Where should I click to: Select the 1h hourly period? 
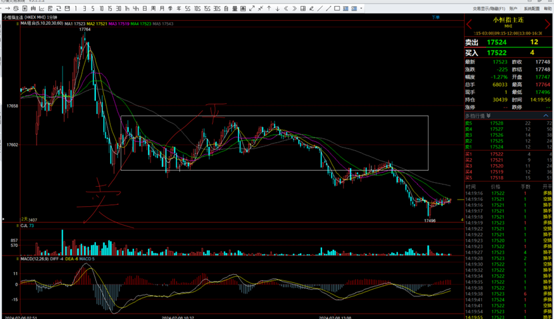tap(127, 9)
